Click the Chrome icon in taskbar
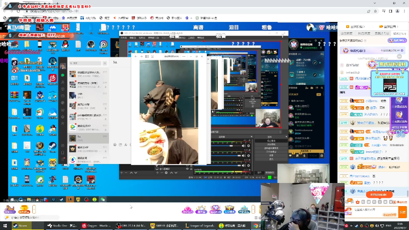This screenshot has width=409, height=230. click(256, 226)
